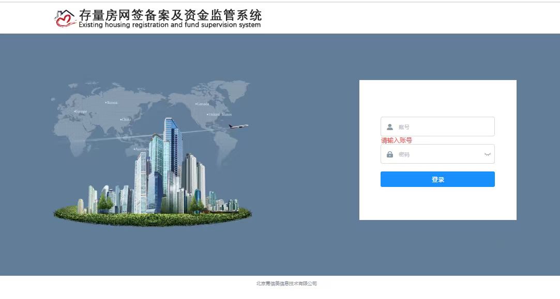Click the Europe label on world map

(x=81, y=112)
